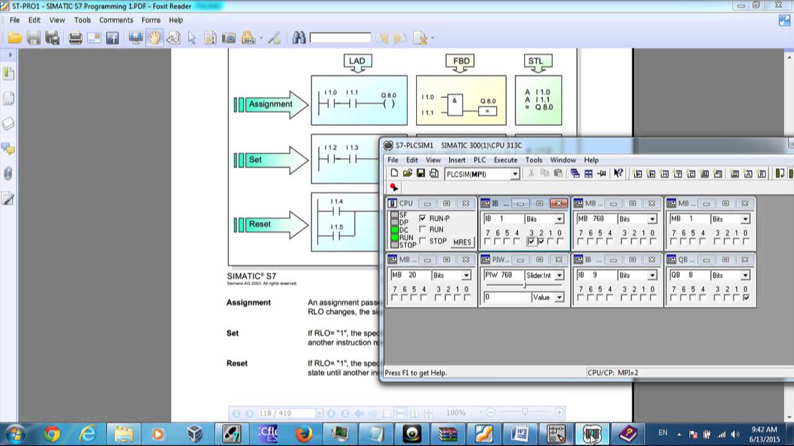
Task: Click the Copy icon in PLCSIM toolbar
Action: click(x=545, y=173)
